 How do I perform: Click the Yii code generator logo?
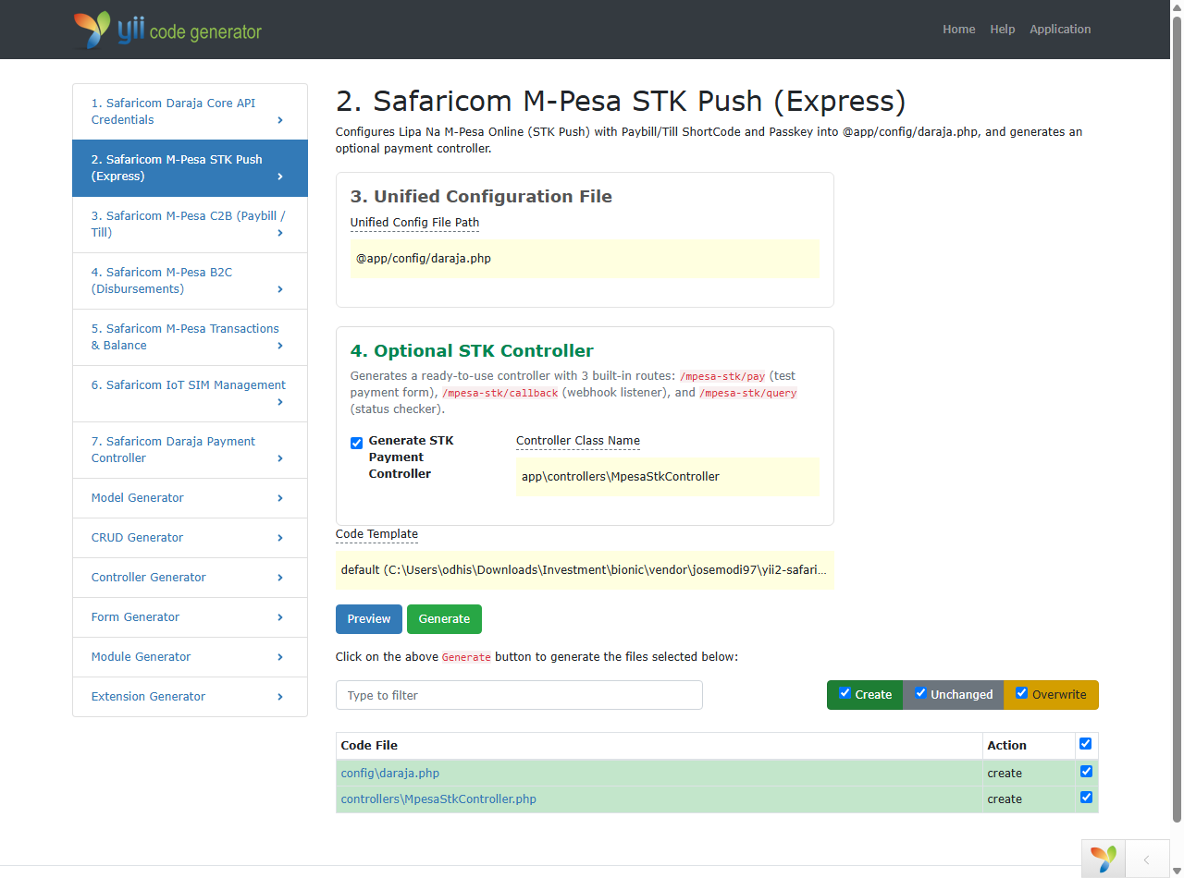(167, 30)
